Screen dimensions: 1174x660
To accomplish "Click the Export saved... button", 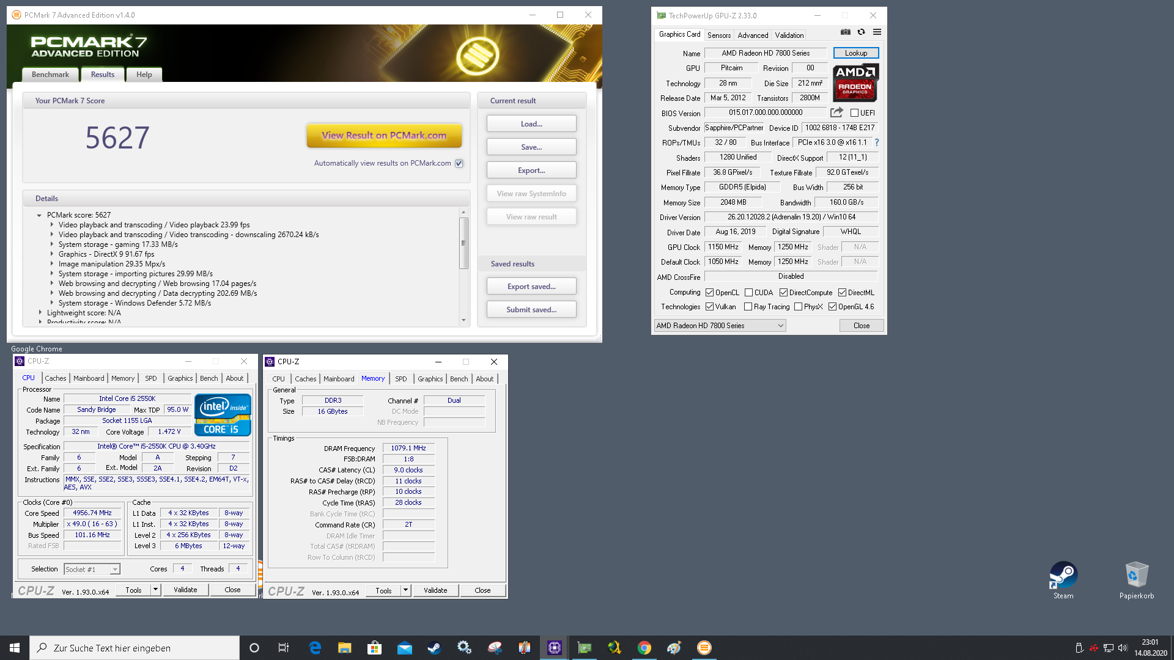I will click(x=531, y=287).
